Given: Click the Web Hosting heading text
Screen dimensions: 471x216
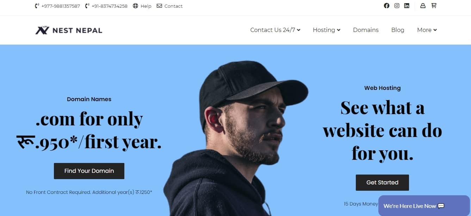Looking at the screenshot, I should click(382, 88).
